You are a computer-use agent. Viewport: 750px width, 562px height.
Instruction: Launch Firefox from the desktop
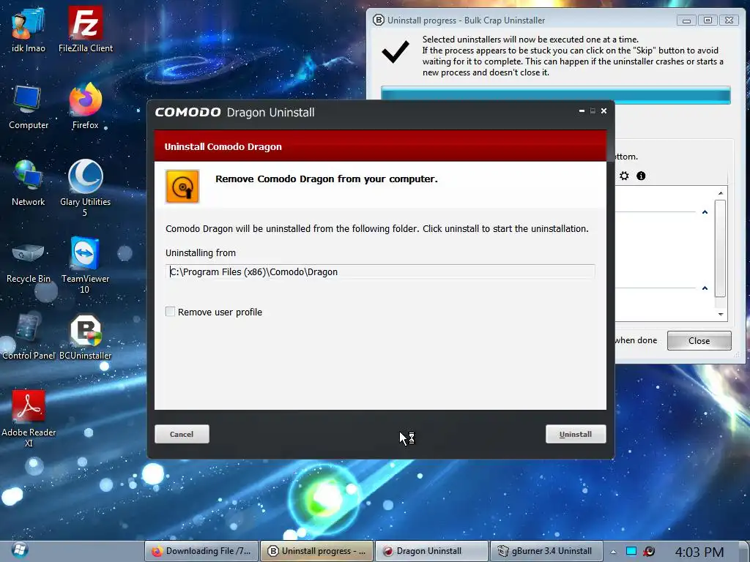point(85,106)
